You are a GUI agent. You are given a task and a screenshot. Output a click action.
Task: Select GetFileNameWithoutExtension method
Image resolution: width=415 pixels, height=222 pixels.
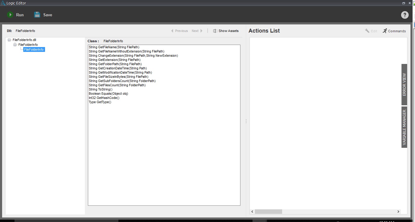pyautogui.click(x=127, y=51)
